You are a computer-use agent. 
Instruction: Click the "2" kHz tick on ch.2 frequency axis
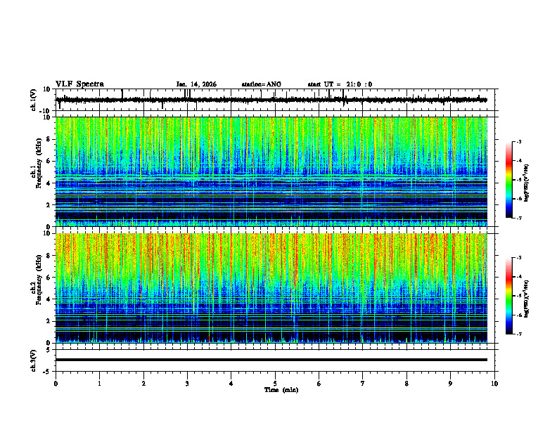click(49, 321)
